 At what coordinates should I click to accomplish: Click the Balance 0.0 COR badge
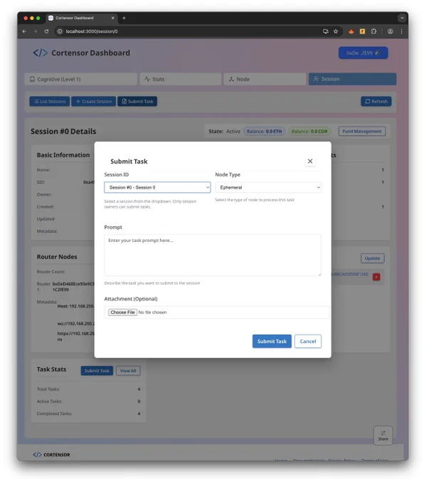[309, 131]
